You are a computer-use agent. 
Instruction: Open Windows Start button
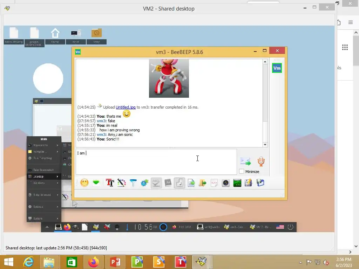(x=9, y=262)
